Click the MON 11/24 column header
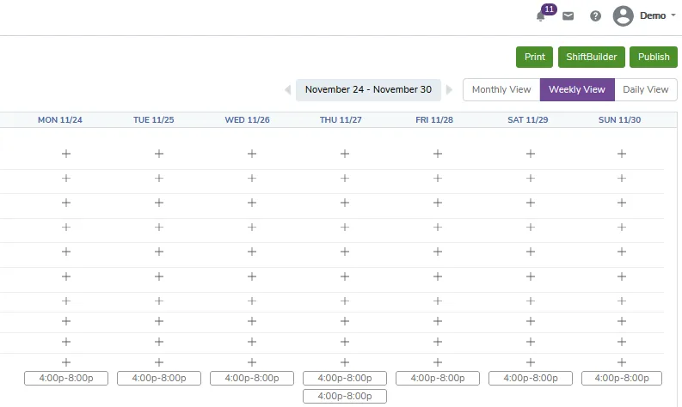This screenshot has width=682, height=407. click(x=60, y=120)
